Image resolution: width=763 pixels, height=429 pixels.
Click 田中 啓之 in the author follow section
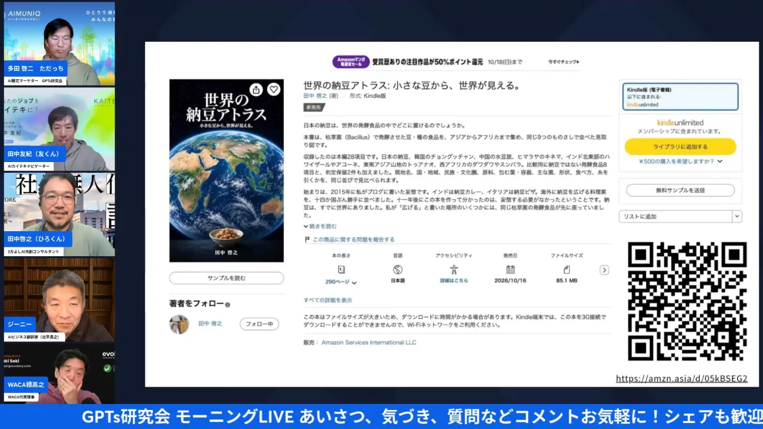pos(210,324)
